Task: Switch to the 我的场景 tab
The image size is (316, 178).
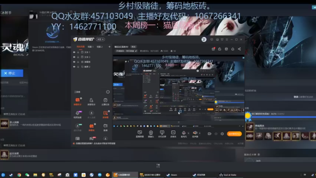Action: coord(81,47)
